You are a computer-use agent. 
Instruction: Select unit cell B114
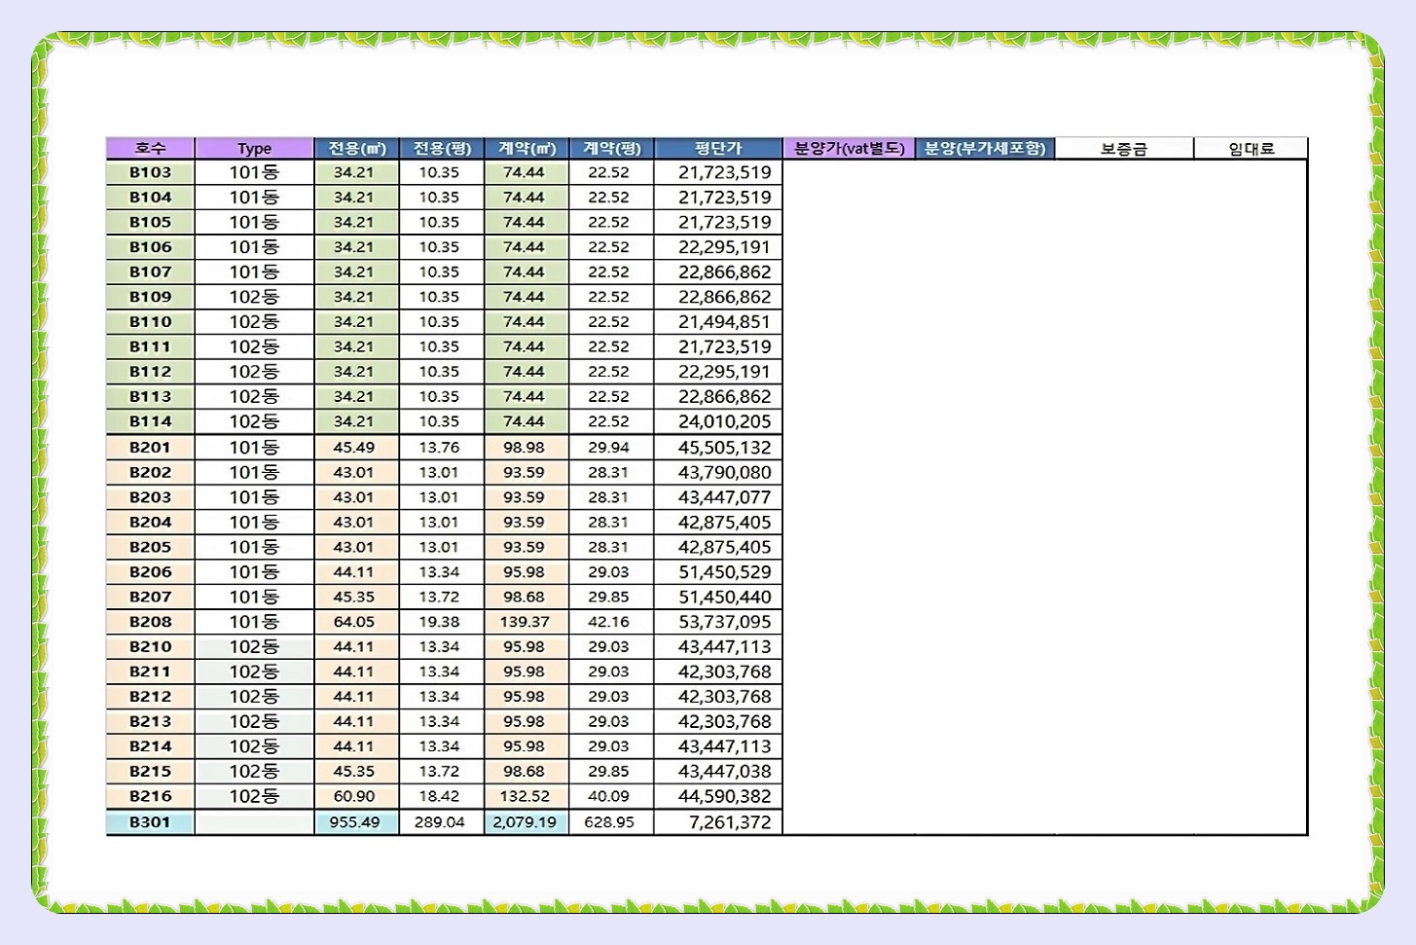click(x=150, y=421)
